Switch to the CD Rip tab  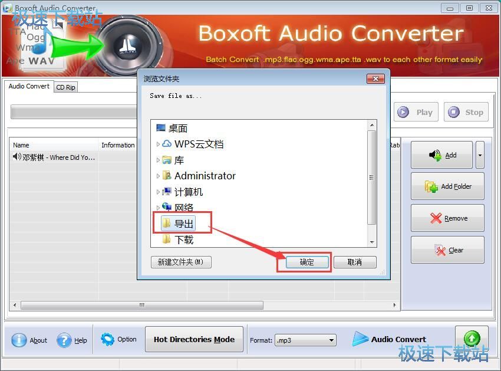pyautogui.click(x=65, y=87)
